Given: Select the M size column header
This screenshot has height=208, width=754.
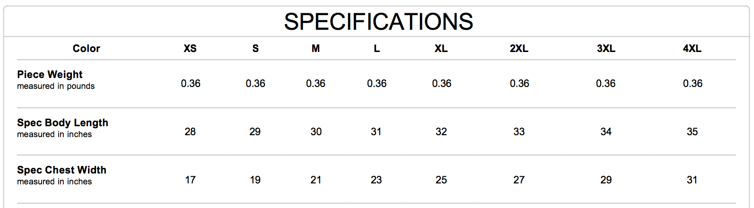Looking at the screenshot, I should [316, 49].
